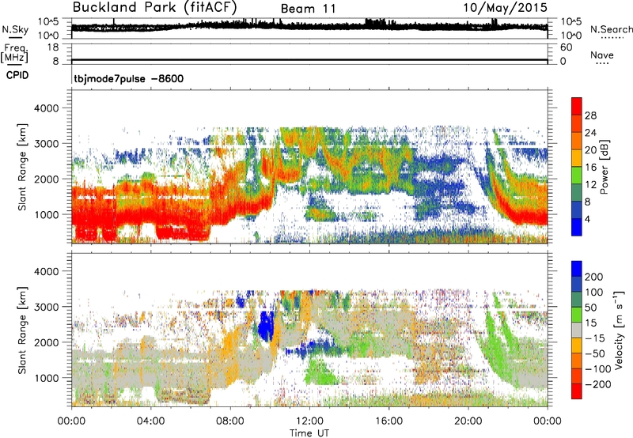Click the 'Beam 11' label
Image resolution: width=633 pixels, height=438 pixels.
[x=308, y=9]
